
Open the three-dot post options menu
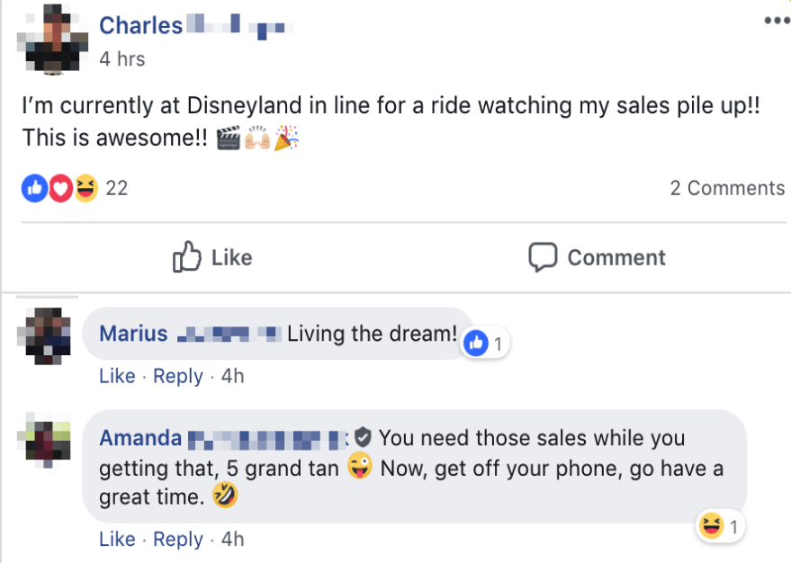776,20
